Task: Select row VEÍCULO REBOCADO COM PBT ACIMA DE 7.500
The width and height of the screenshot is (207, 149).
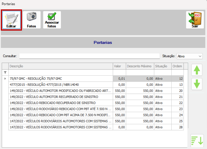Action: pyautogui.click(x=96, y=115)
